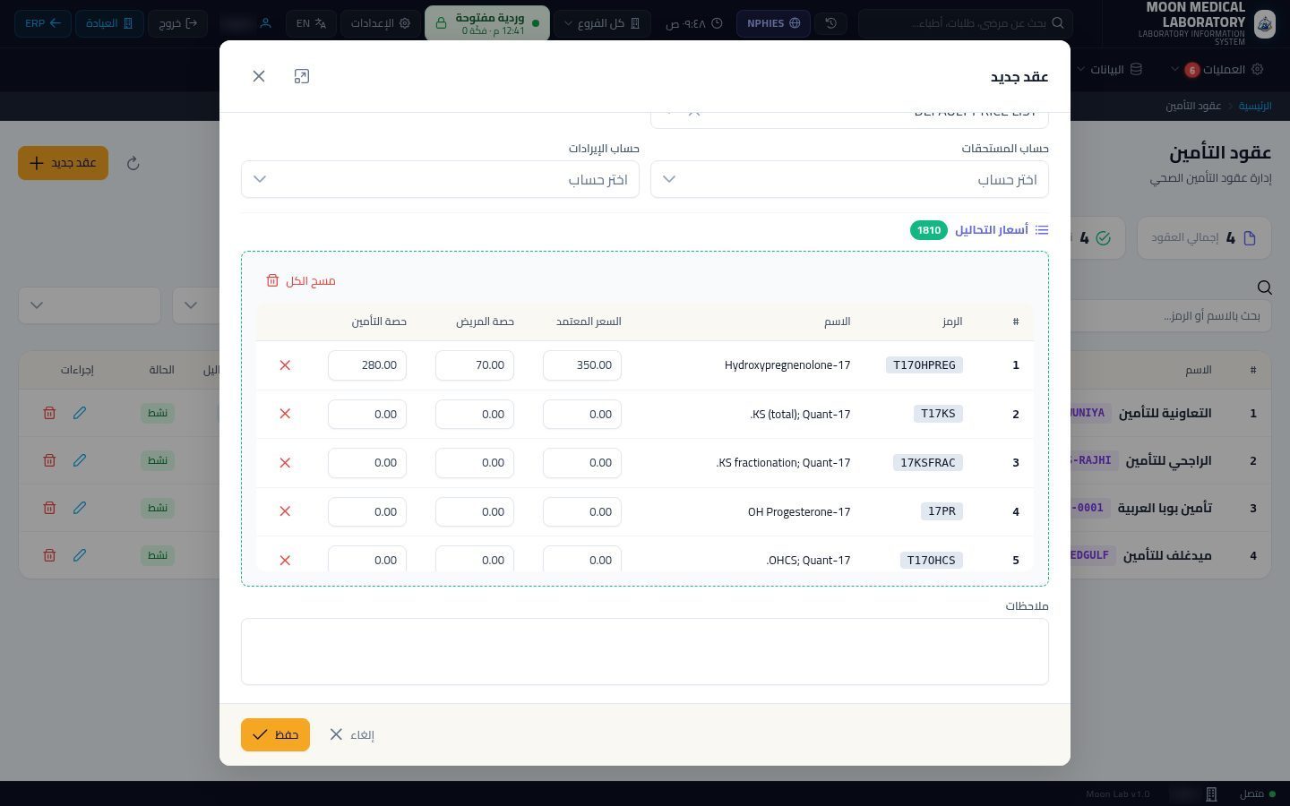Switch language with EN button

(311, 23)
